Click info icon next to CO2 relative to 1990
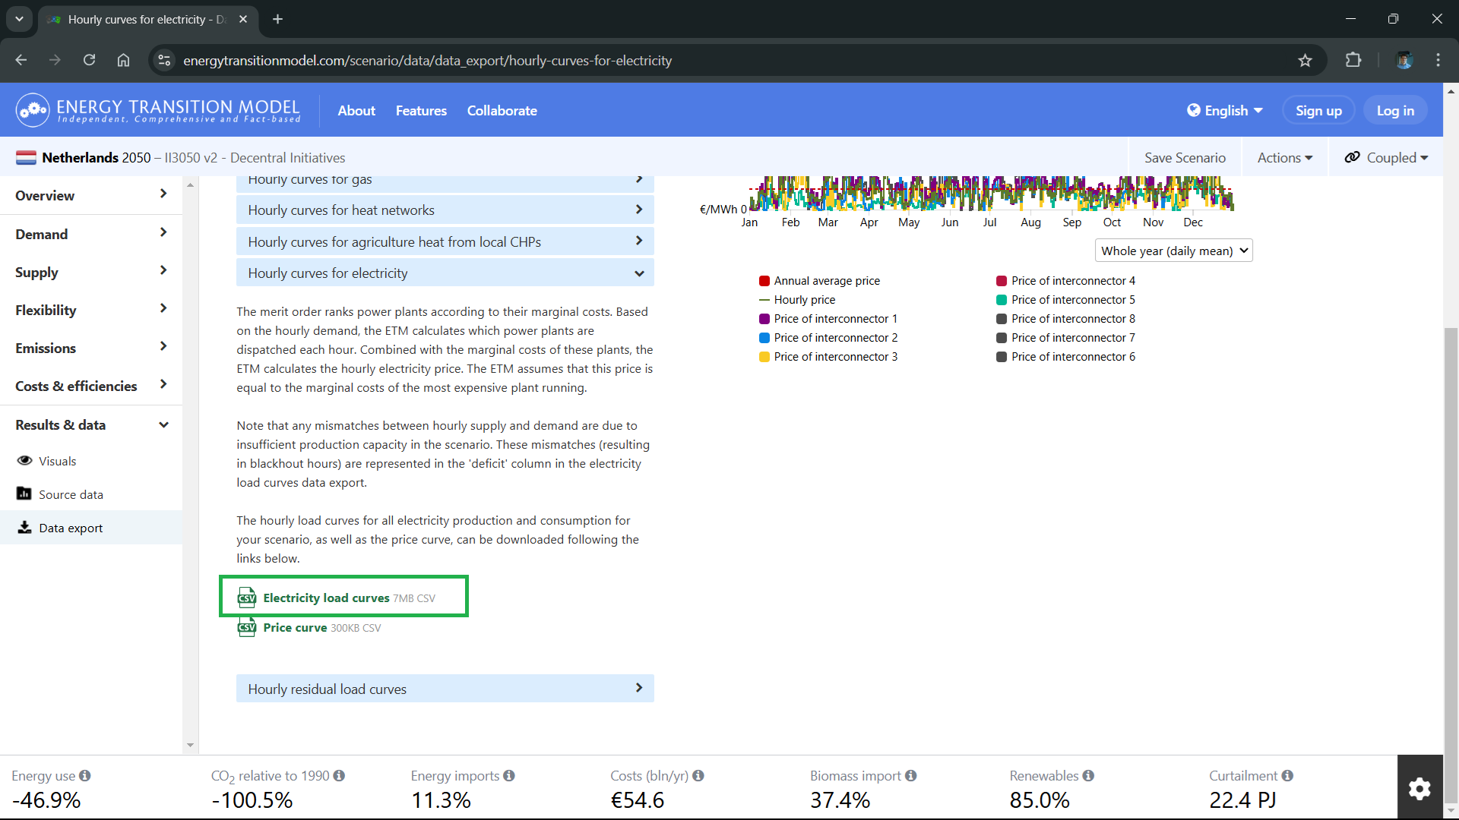Image resolution: width=1459 pixels, height=820 pixels. click(339, 775)
